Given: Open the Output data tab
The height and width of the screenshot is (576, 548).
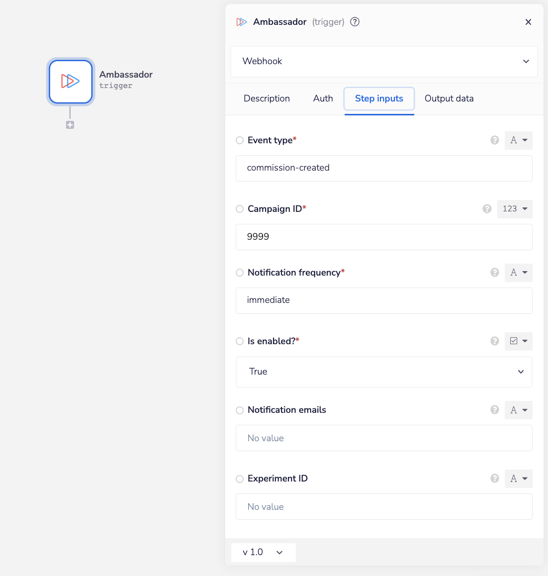Looking at the screenshot, I should coord(449,98).
